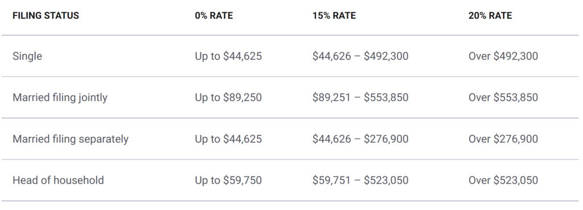Click the Over $523,050 cell
The width and height of the screenshot is (583, 210).
[x=503, y=180]
